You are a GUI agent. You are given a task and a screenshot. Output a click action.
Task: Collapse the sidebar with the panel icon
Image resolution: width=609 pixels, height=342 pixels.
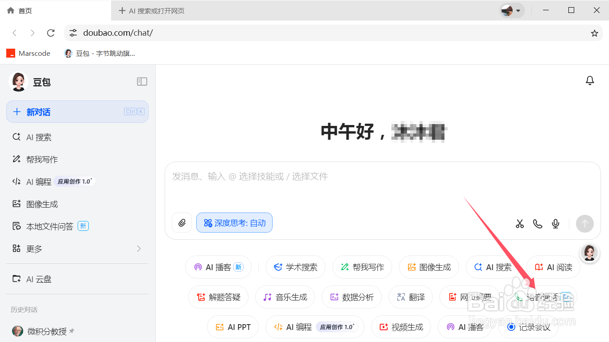pyautogui.click(x=142, y=81)
